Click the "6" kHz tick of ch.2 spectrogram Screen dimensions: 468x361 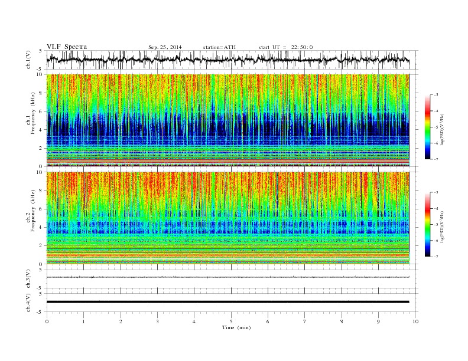(x=41, y=209)
